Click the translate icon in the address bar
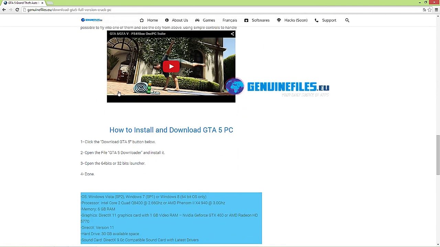 425,10
